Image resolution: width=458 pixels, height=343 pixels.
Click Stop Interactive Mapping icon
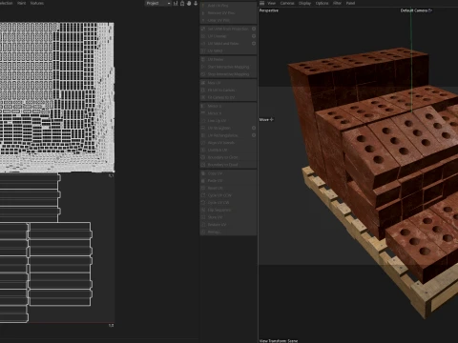tap(203, 74)
